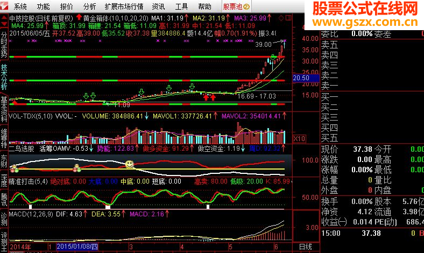Open the 报价 menu
This screenshot has height=253, width=424.
[67, 6]
